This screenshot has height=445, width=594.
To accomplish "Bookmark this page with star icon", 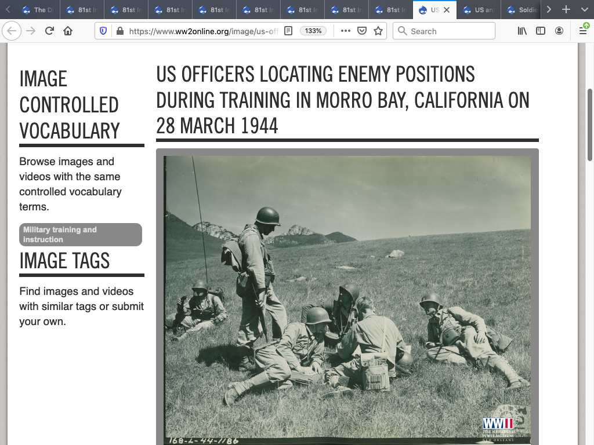I will (x=378, y=31).
